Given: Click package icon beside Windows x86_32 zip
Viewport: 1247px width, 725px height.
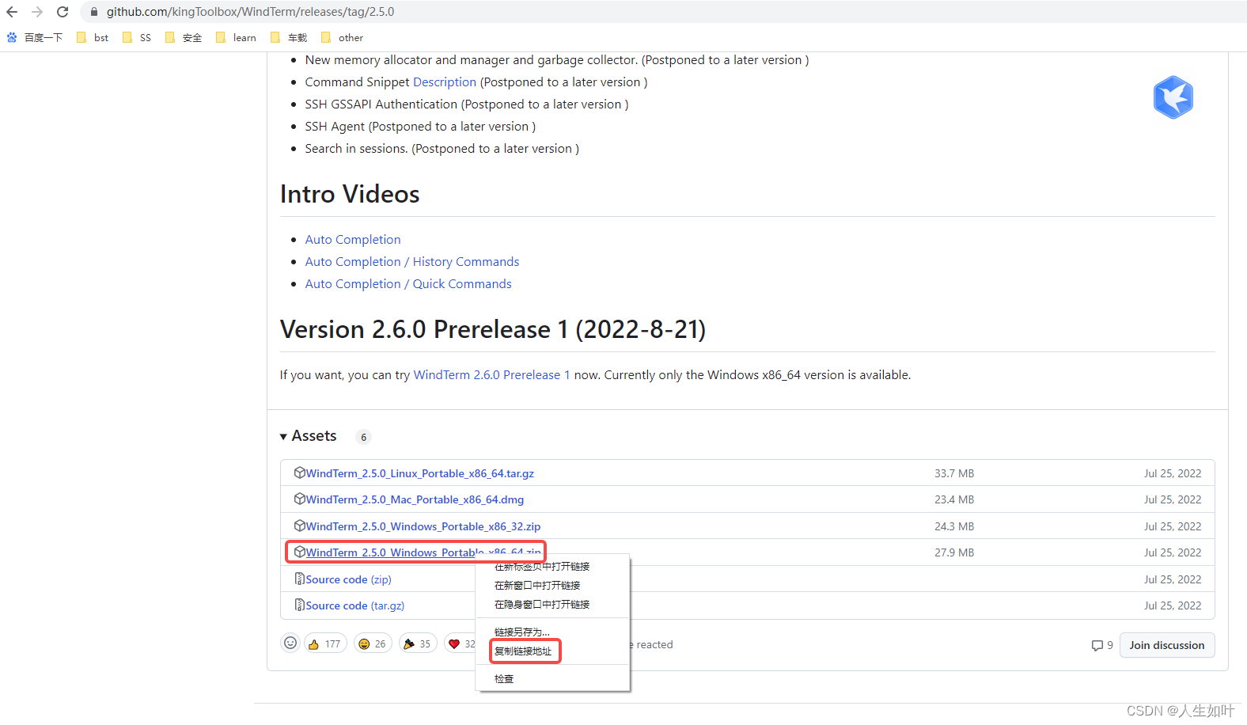Looking at the screenshot, I should (x=300, y=526).
